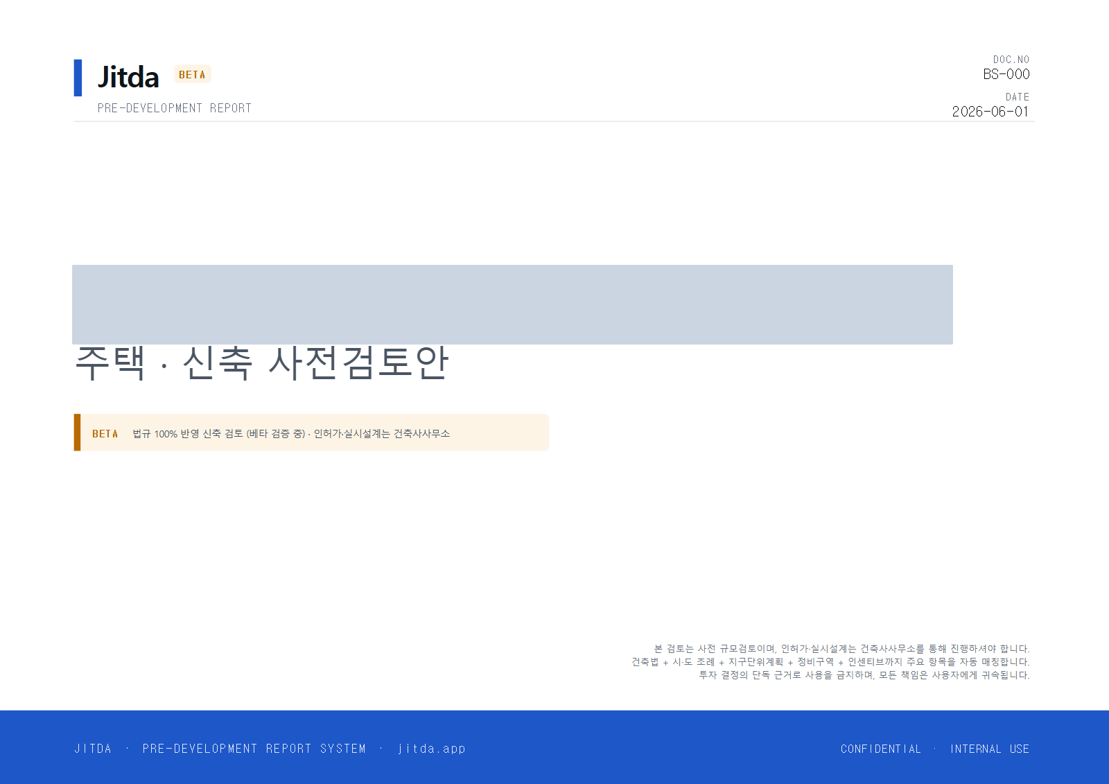
Task: Open the jitda.app footer link
Action: pyautogui.click(x=431, y=749)
